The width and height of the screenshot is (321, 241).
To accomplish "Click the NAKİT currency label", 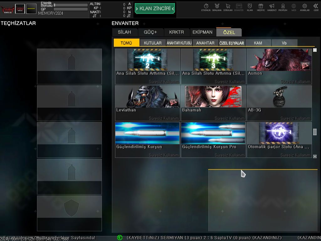I will tap(95, 12).
